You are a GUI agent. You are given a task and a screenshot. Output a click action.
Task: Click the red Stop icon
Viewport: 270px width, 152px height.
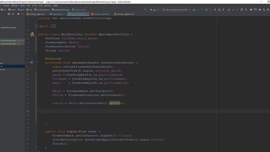point(223,10)
